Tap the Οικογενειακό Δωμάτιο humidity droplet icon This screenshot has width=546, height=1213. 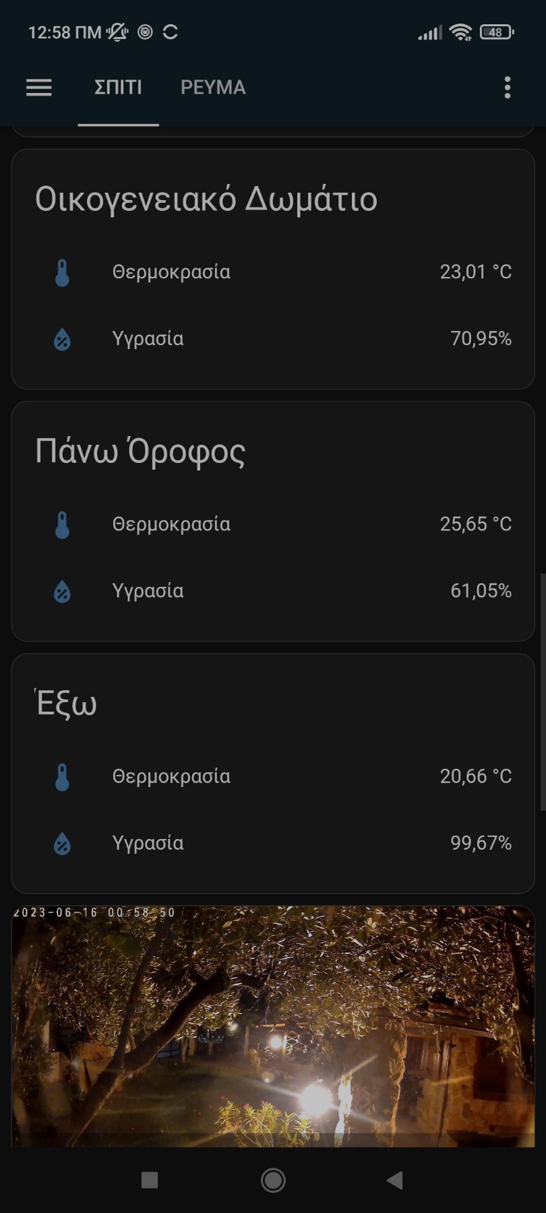tap(62, 340)
